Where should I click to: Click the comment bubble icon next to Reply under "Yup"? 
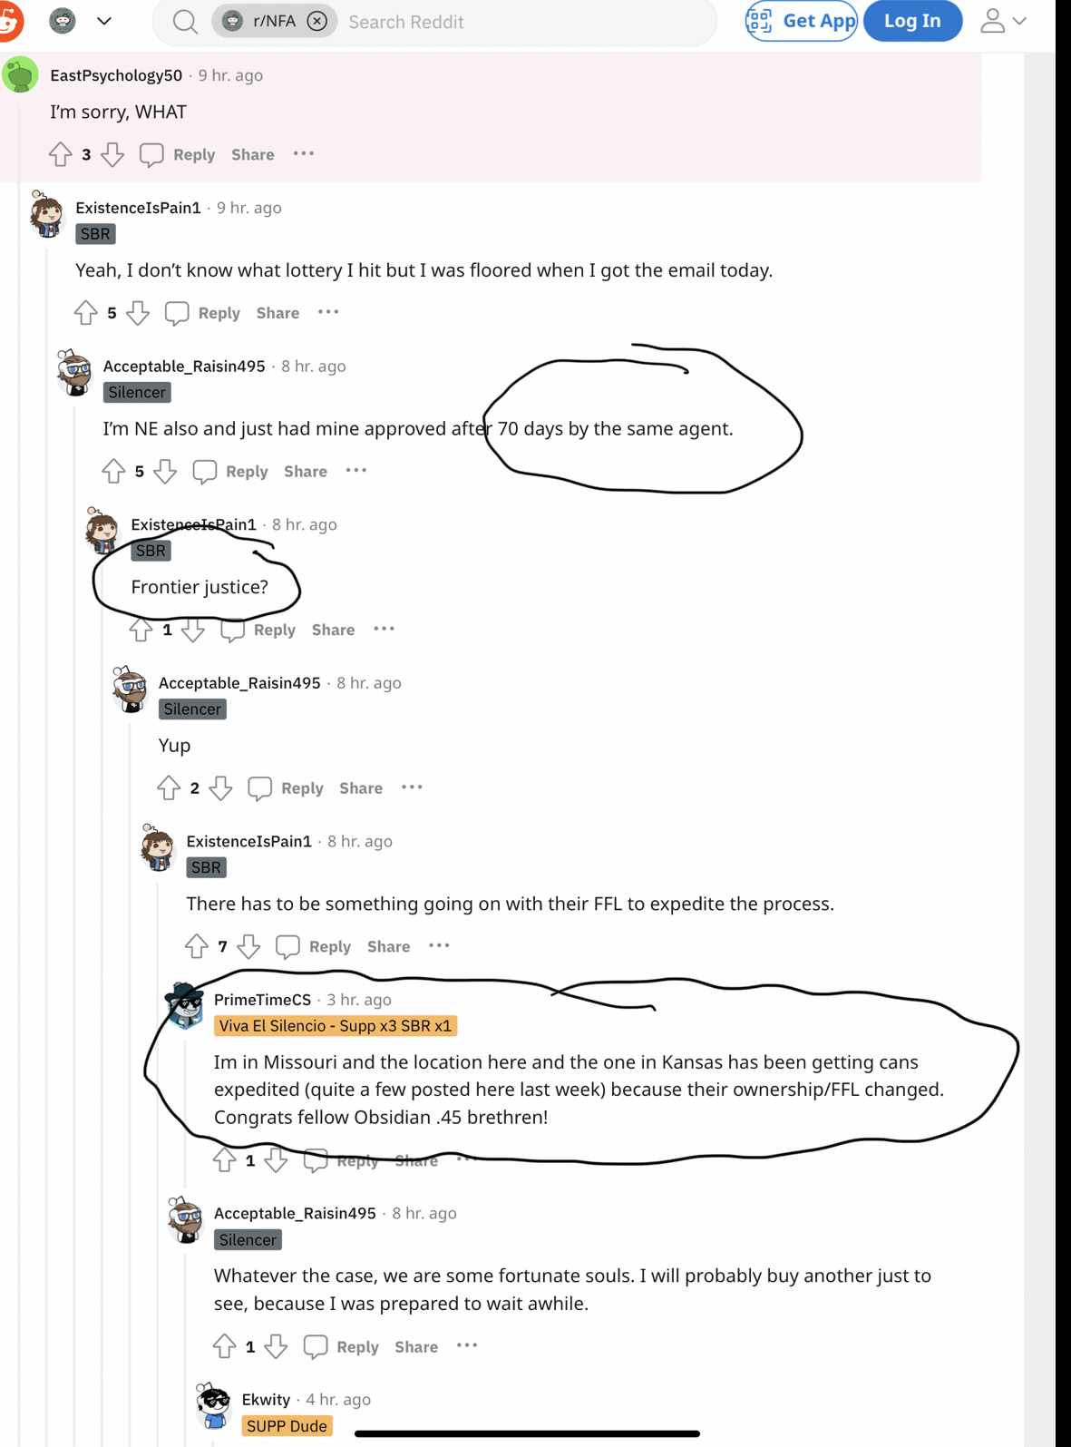(x=260, y=788)
